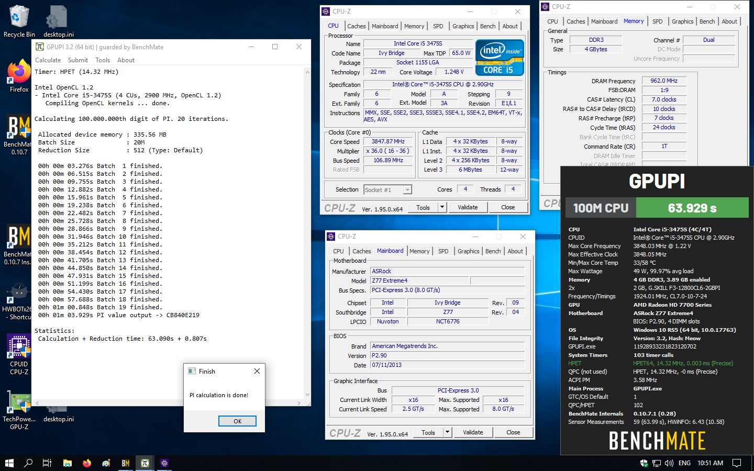Open the Windows Start menu
Image resolution: width=754 pixels, height=471 pixels.
tap(9, 463)
